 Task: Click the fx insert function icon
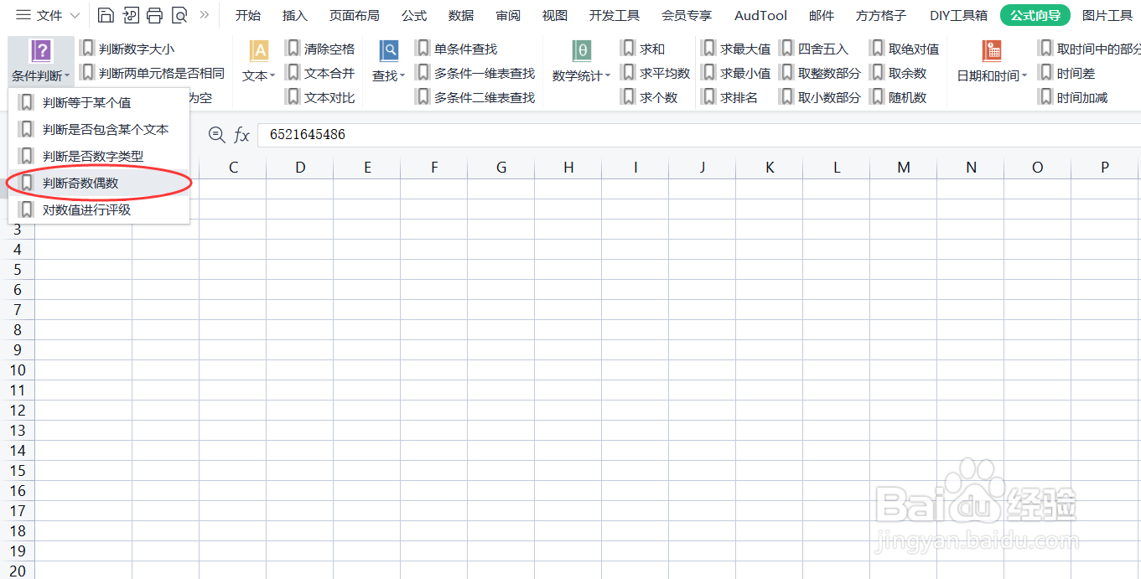pyautogui.click(x=241, y=135)
